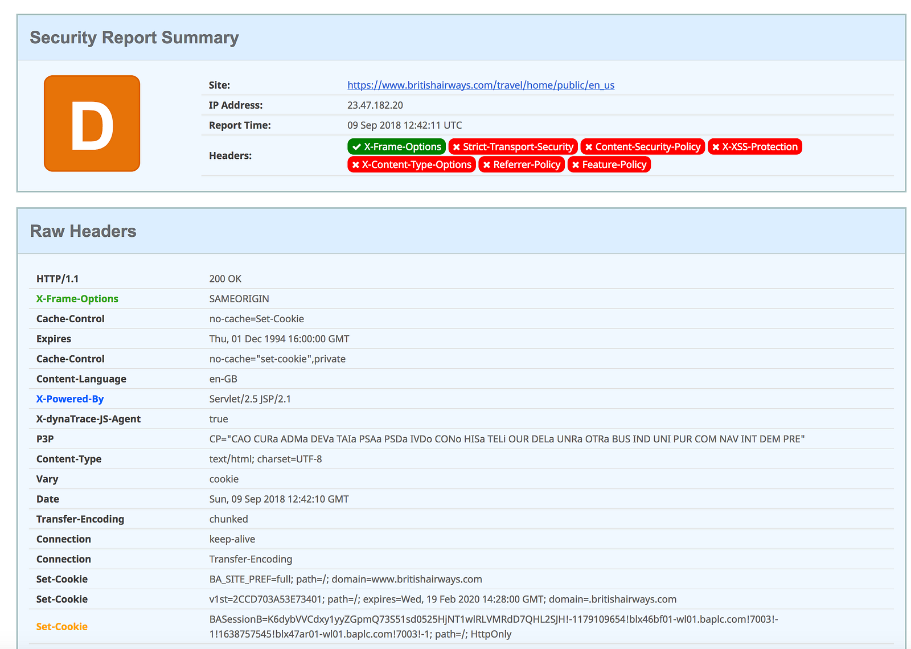Select the Expires value Thu, 01 Dec 1994

click(280, 339)
